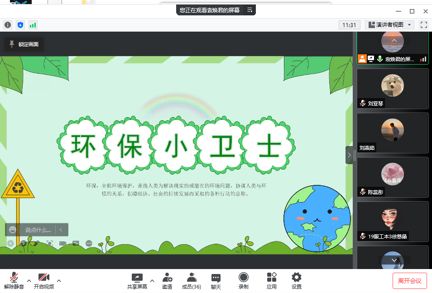Open the 应用 apps panel
432x293 pixels.
click(x=272, y=281)
